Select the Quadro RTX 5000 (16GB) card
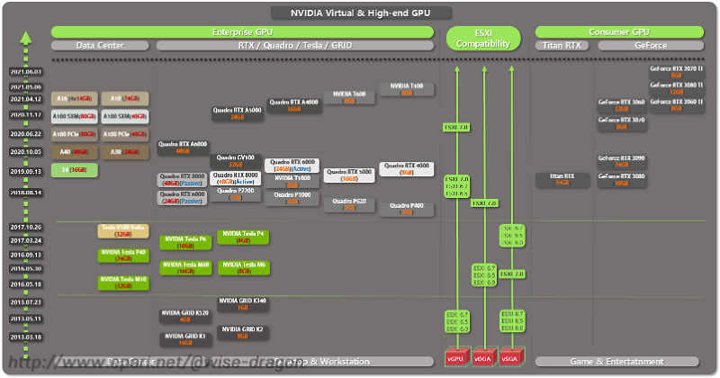720x378 pixels. point(349,175)
